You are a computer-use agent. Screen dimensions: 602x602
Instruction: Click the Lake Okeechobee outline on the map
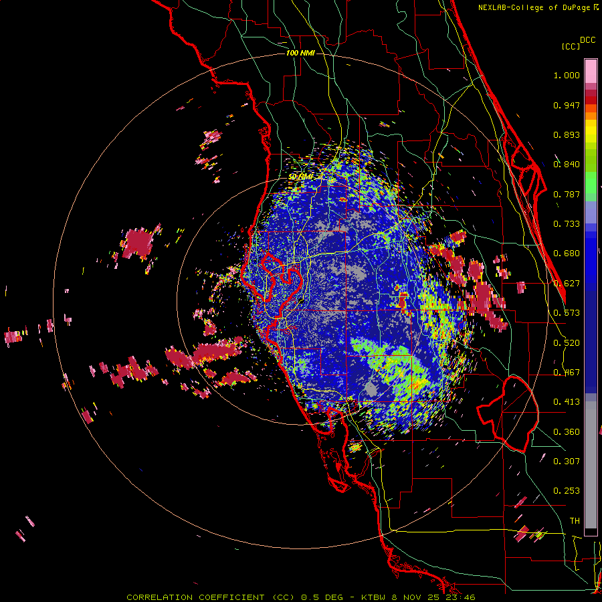click(x=508, y=414)
